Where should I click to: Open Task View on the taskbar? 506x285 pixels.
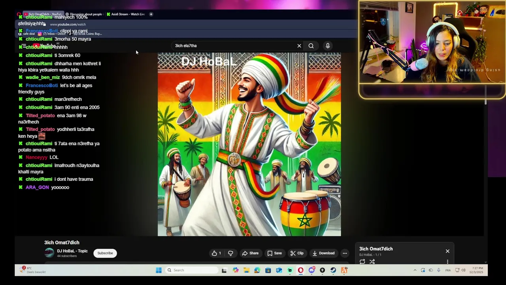[224, 270]
